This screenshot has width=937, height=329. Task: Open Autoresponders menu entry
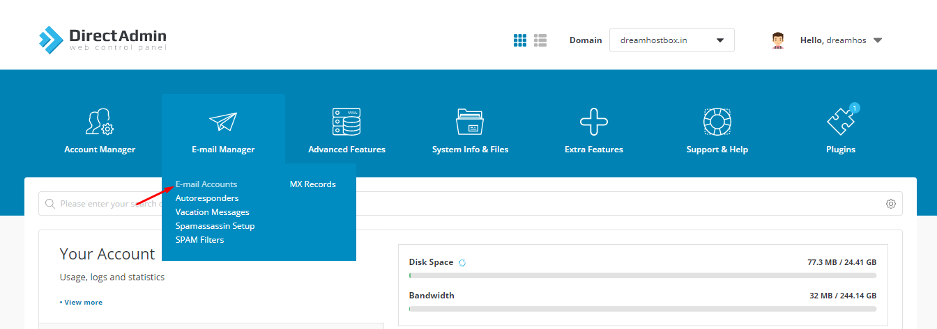207,198
